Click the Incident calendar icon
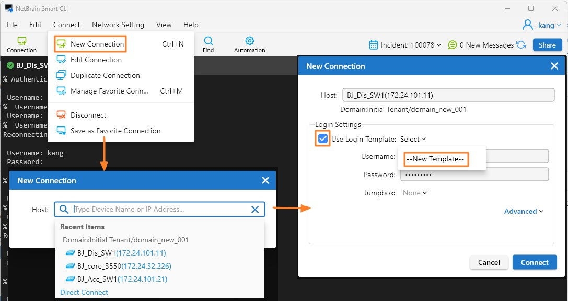 (374, 45)
